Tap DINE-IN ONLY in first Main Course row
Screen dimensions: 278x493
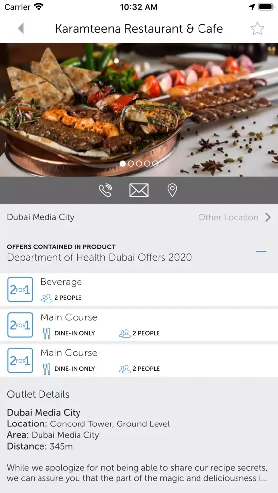(75, 333)
